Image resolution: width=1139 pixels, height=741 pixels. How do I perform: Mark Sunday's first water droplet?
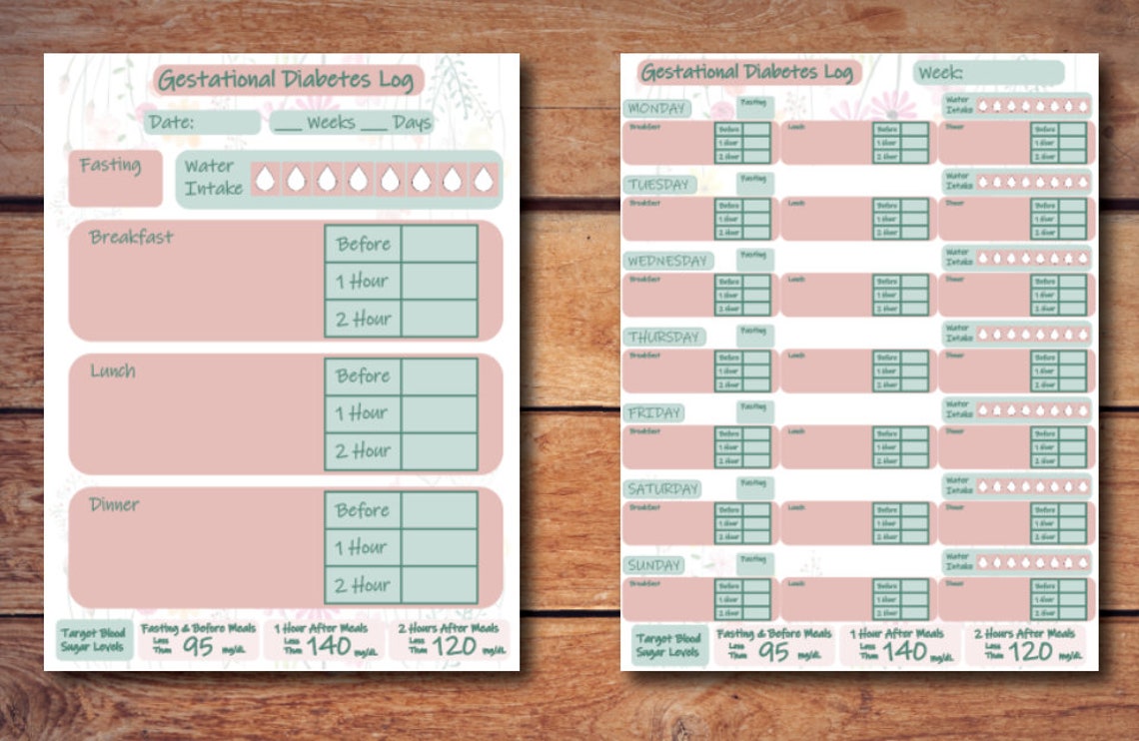(984, 562)
